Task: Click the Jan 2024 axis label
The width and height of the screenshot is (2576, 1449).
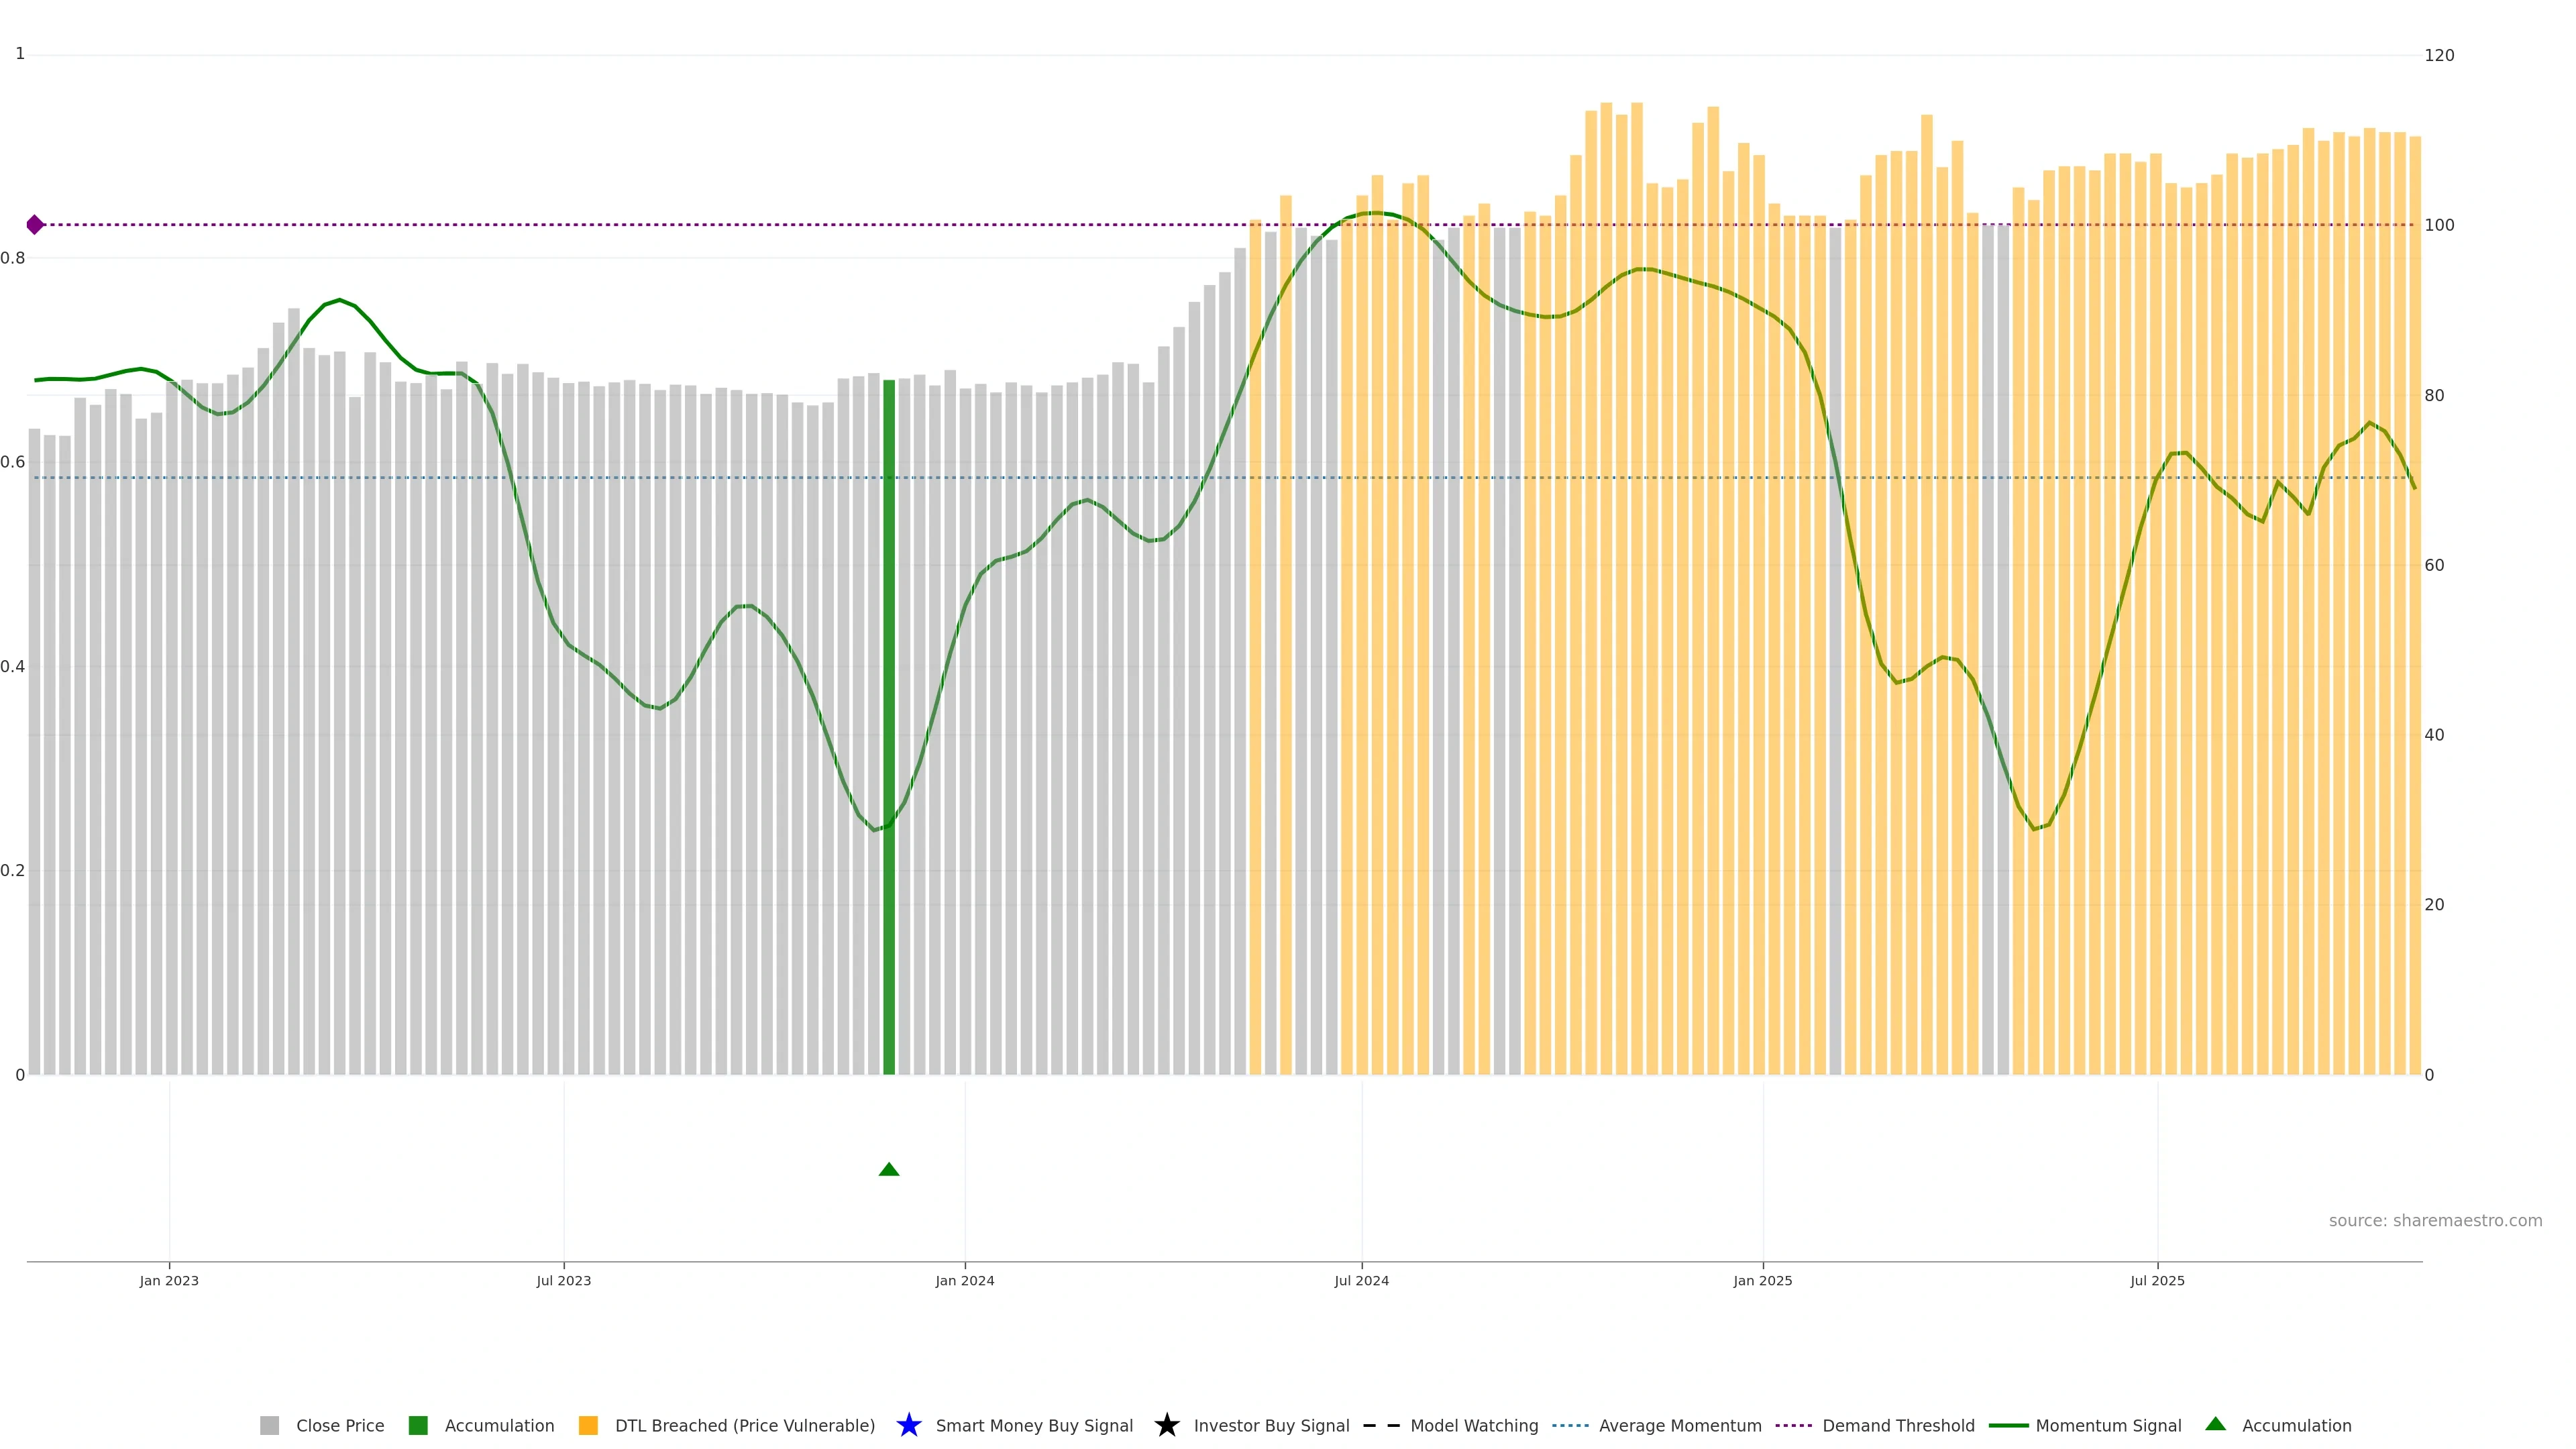Action: 964,1280
